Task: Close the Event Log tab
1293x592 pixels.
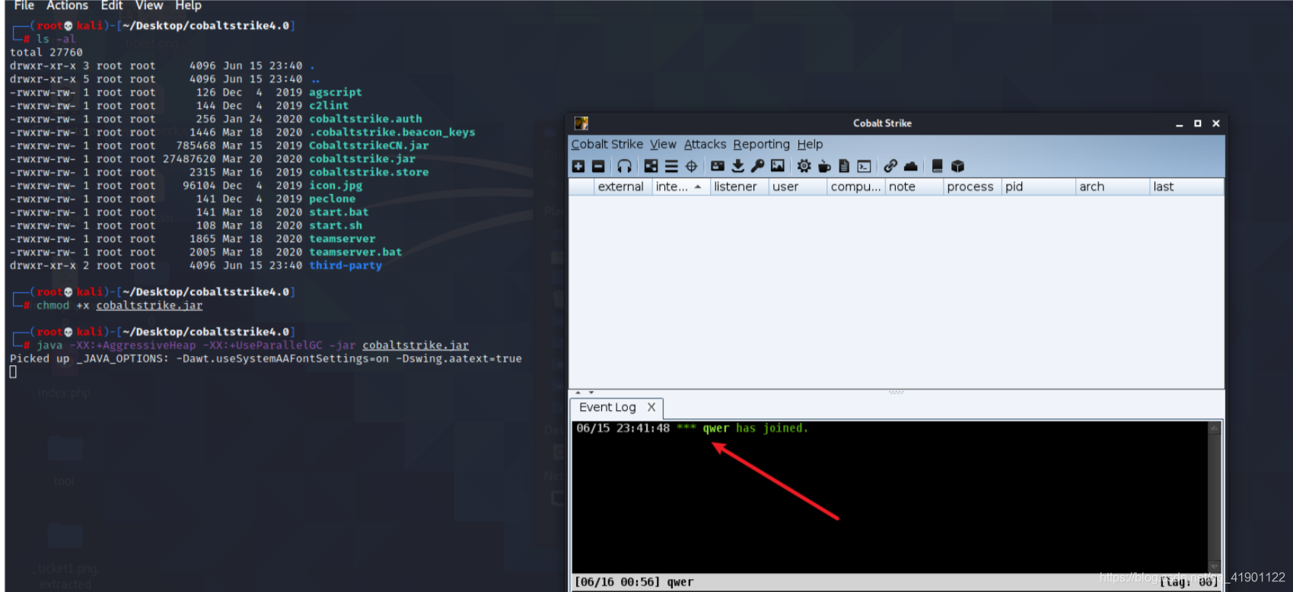Action: tap(651, 407)
